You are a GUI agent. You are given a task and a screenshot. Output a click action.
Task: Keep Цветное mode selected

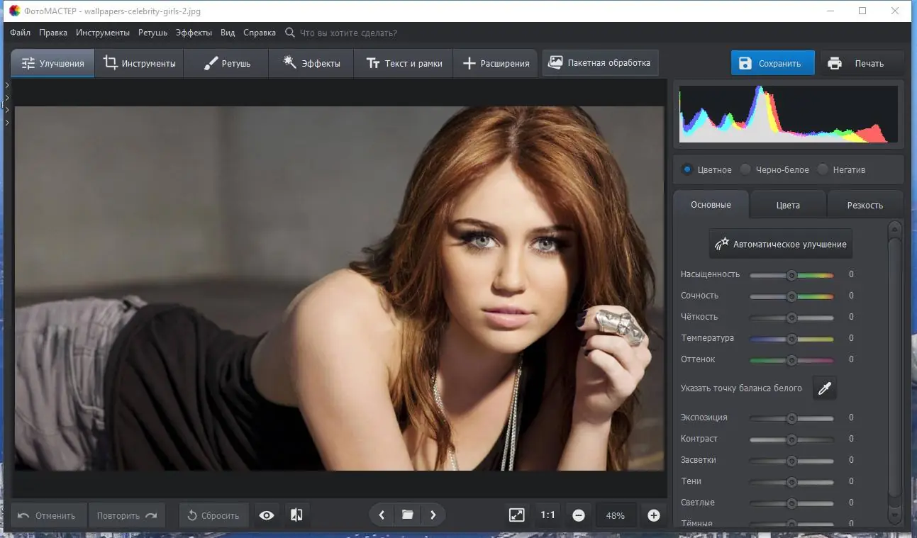[686, 169]
